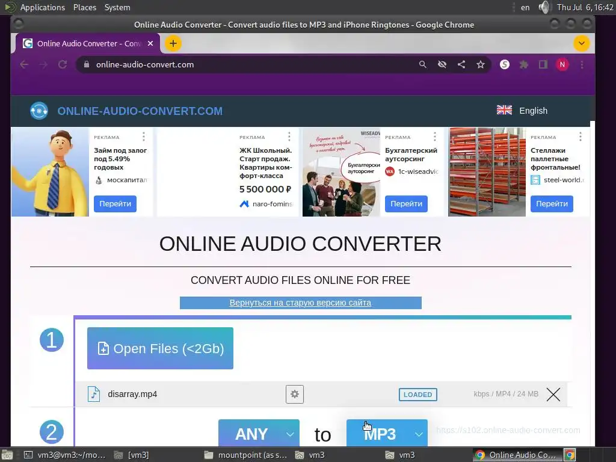616x462 pixels.
Task: Open gear settings for disarray.mp4
Action: (x=295, y=394)
